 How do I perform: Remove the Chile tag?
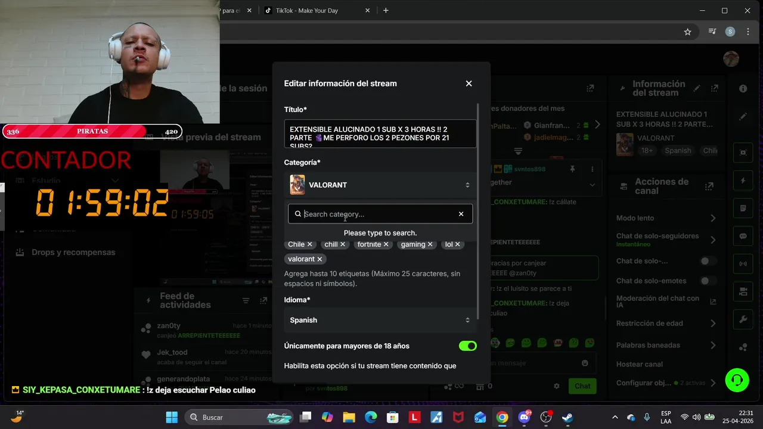click(x=309, y=244)
